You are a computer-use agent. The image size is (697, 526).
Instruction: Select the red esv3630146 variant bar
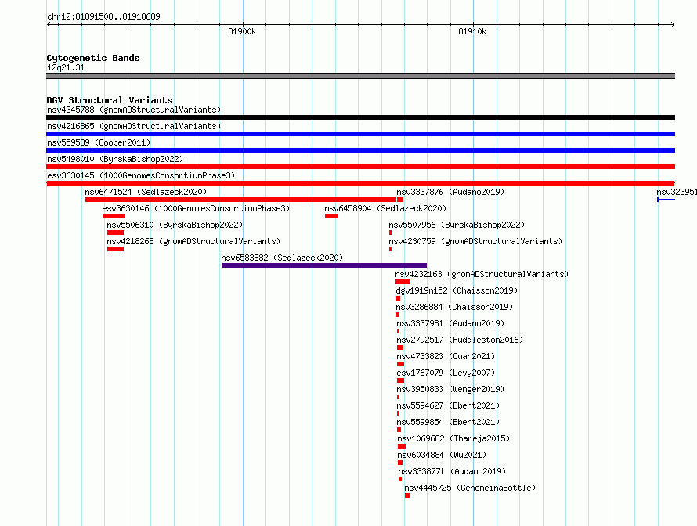[x=114, y=216]
